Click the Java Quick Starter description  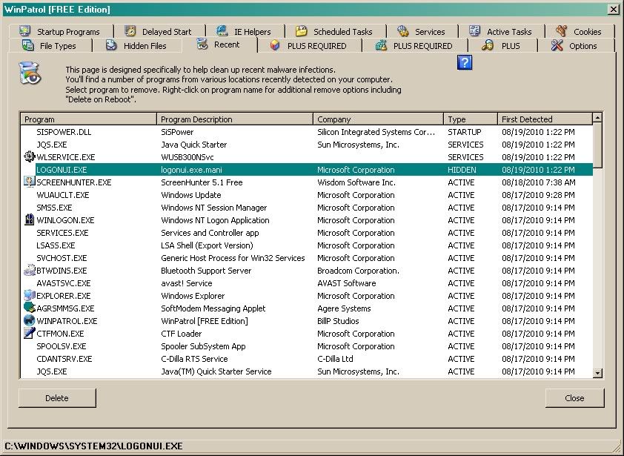tap(194, 145)
